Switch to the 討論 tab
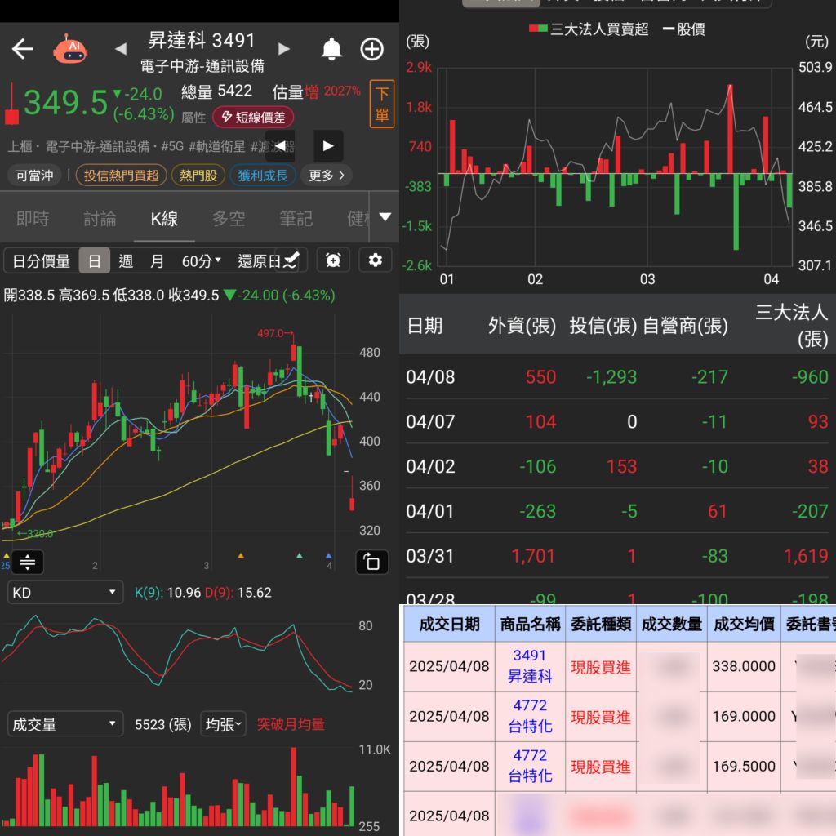Image resolution: width=836 pixels, height=836 pixels. pyautogui.click(x=100, y=219)
